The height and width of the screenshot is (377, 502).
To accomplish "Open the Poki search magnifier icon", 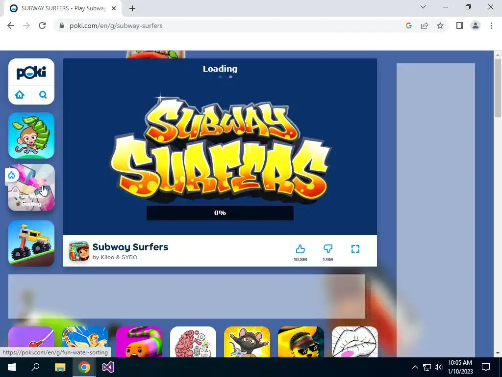I will point(43,95).
